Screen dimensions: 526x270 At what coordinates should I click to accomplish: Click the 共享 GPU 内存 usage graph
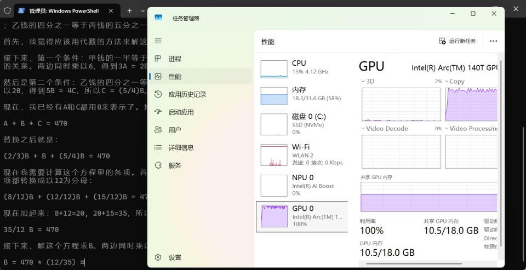[428, 197]
